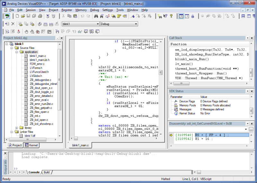Switch to workspace 2 toggle button
257x183 pixels.
[x=187, y=16]
